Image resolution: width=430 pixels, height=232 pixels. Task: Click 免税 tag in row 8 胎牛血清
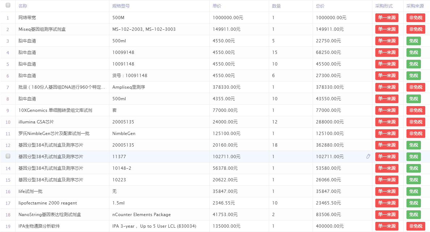[414, 99]
